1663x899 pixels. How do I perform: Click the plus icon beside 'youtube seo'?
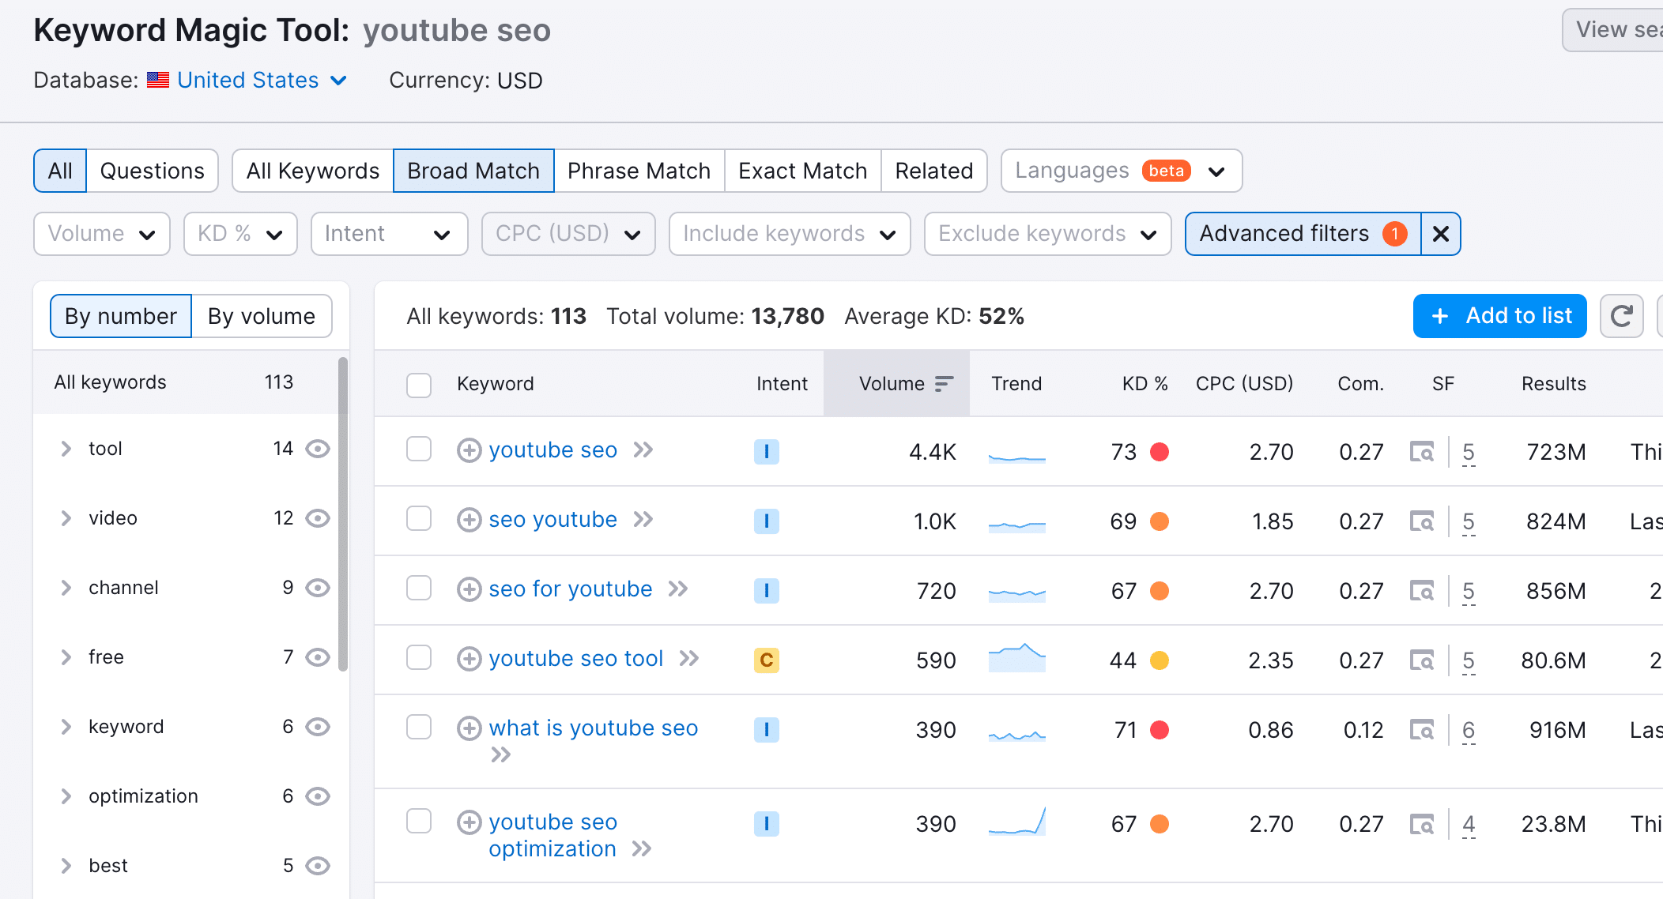coord(469,450)
